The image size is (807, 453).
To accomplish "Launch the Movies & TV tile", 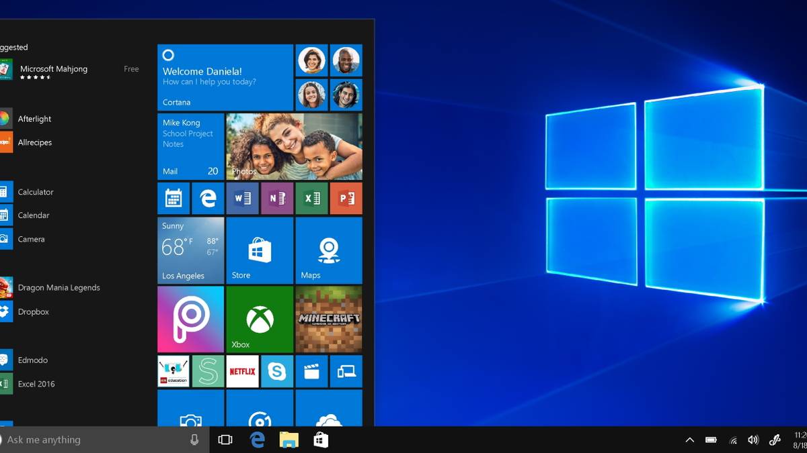I will 311,371.
